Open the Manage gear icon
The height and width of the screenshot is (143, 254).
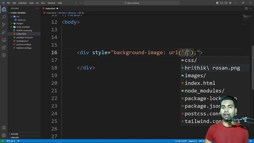coord(4,135)
